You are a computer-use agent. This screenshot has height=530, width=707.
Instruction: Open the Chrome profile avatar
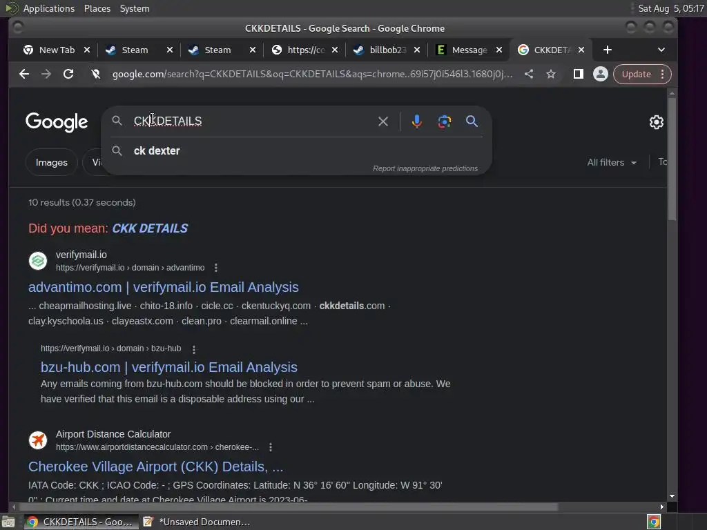point(600,74)
